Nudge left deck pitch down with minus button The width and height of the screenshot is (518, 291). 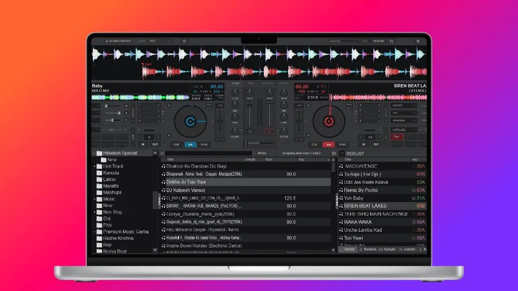coord(217,140)
